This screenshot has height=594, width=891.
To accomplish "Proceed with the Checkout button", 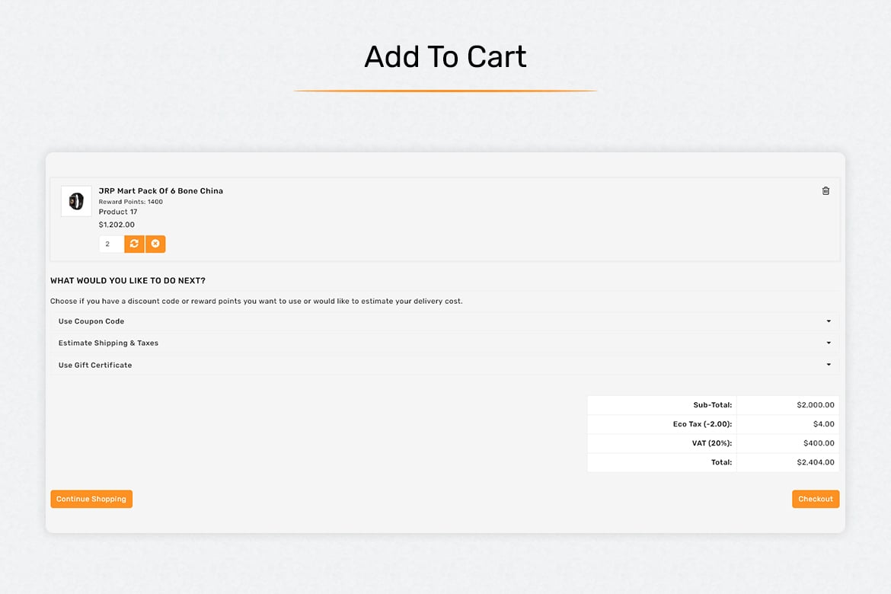I will pos(816,499).
